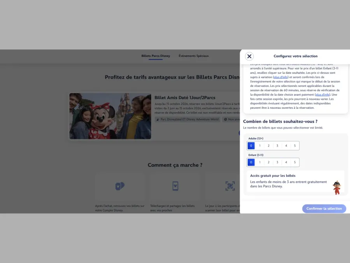Click the QR code scan icon

(230, 186)
